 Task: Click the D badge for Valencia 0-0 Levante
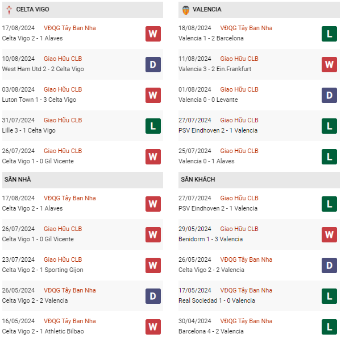(x=329, y=95)
